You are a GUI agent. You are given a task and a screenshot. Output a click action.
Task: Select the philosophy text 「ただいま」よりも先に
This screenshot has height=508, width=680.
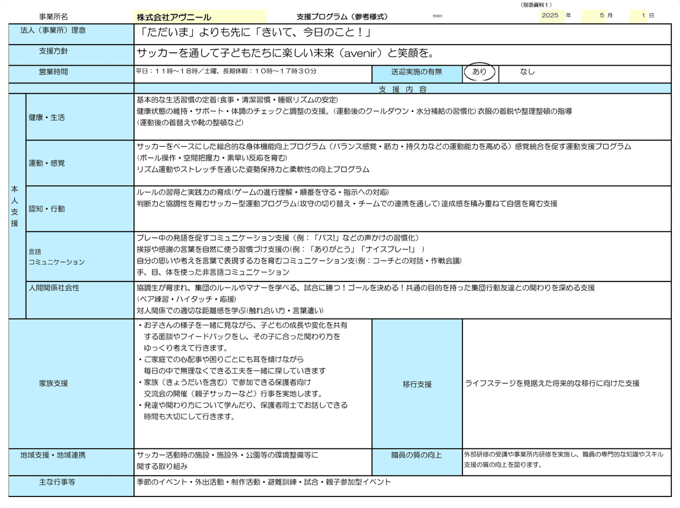point(254,33)
